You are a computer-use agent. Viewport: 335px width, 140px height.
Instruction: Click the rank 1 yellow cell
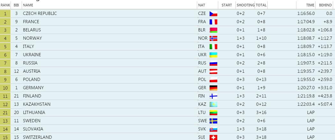pos(5,13)
